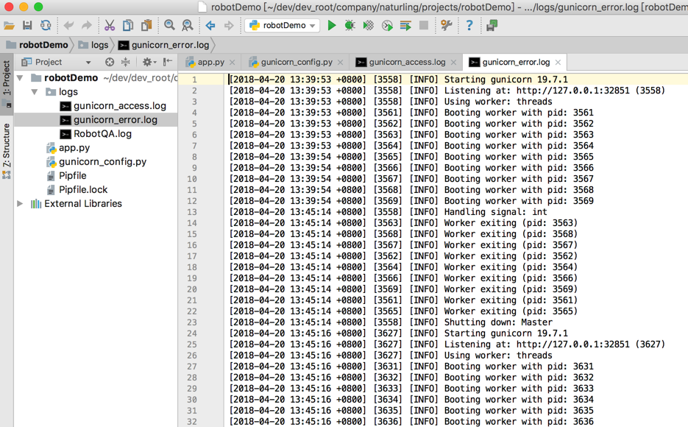Image resolution: width=688 pixels, height=427 pixels.
Task: Select app.py in project tree
Action: (74, 148)
